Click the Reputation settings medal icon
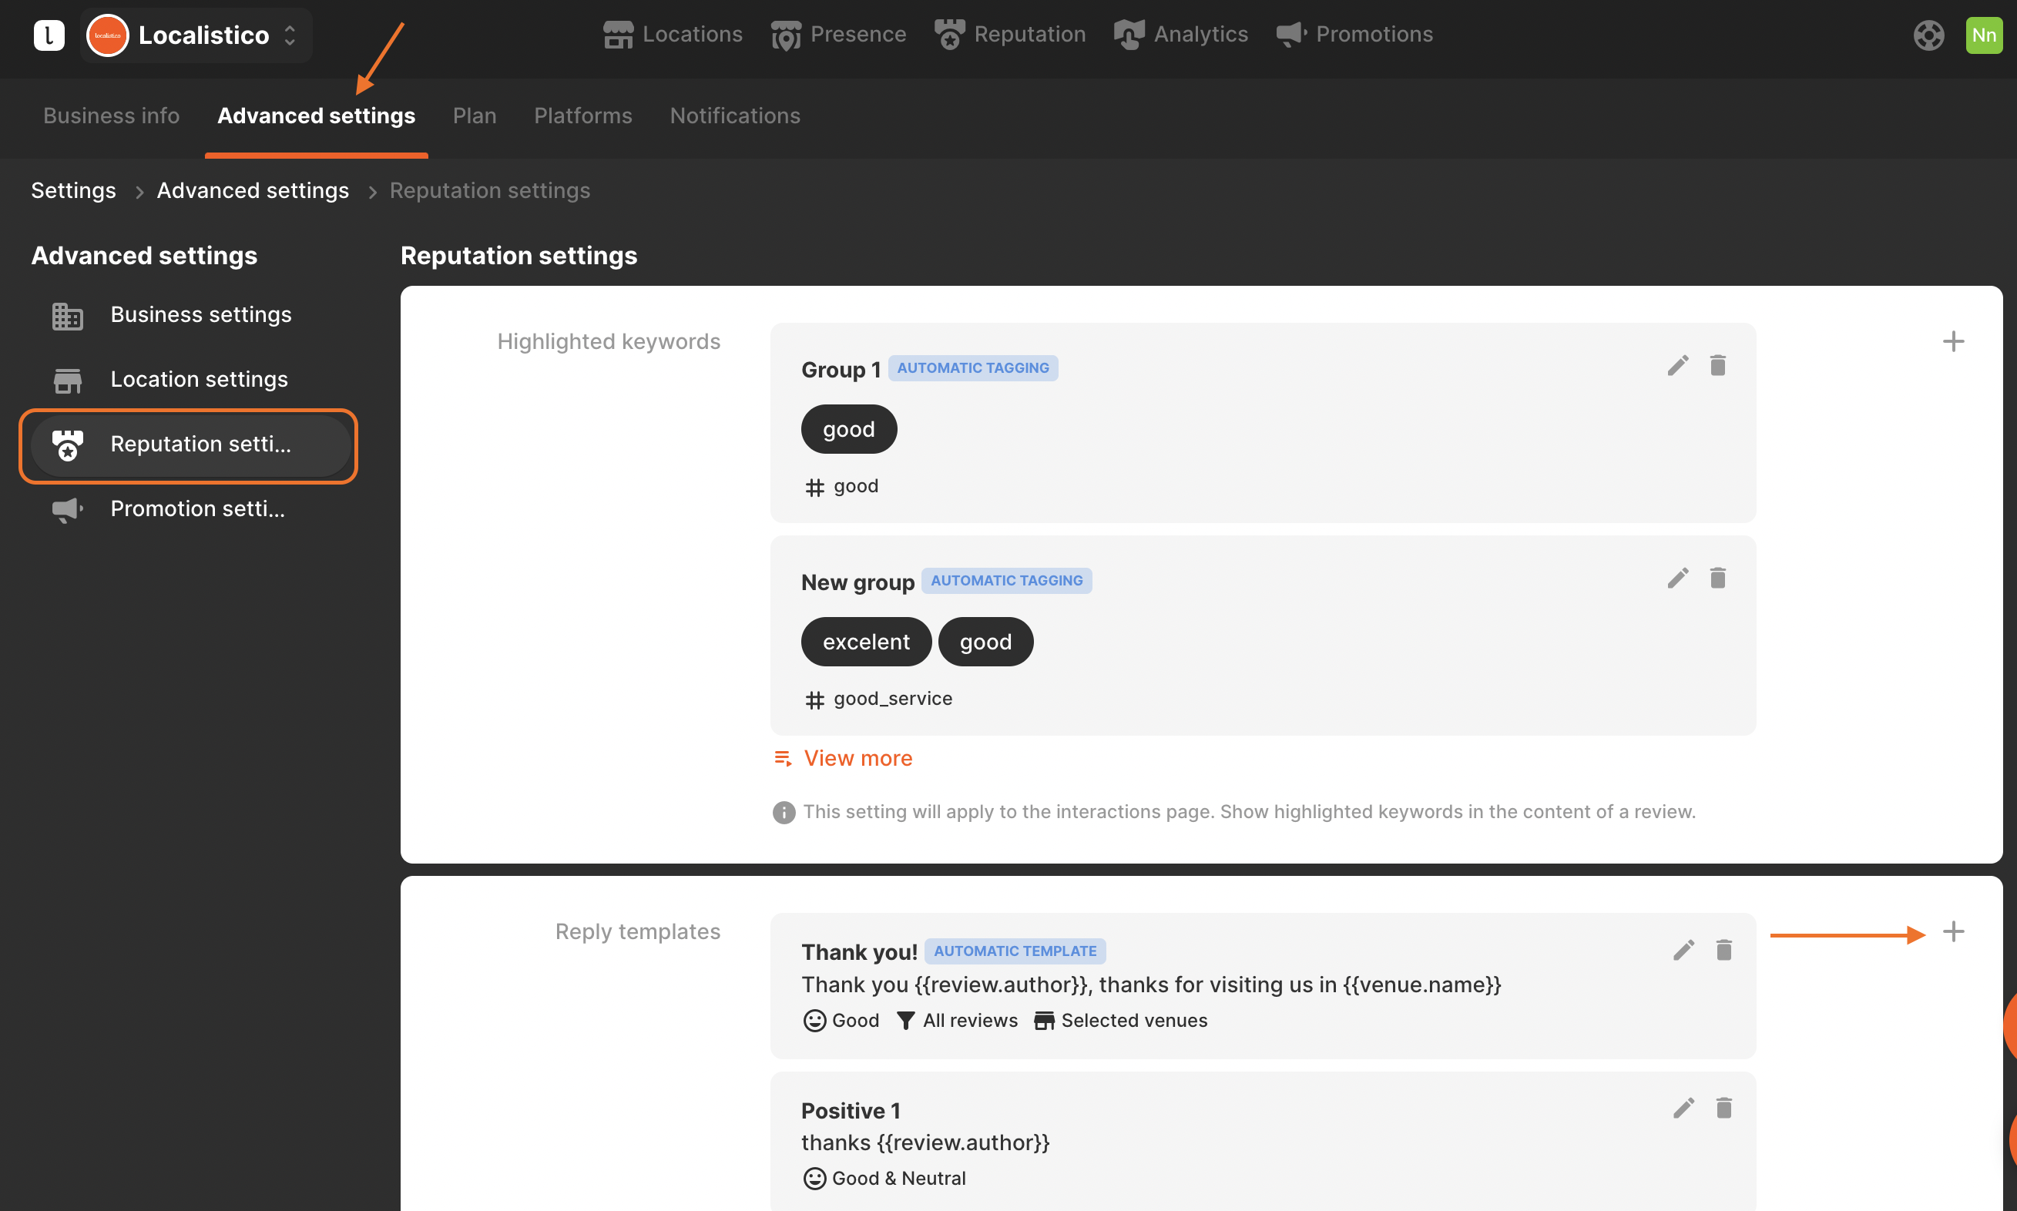The width and height of the screenshot is (2017, 1211). 68,445
